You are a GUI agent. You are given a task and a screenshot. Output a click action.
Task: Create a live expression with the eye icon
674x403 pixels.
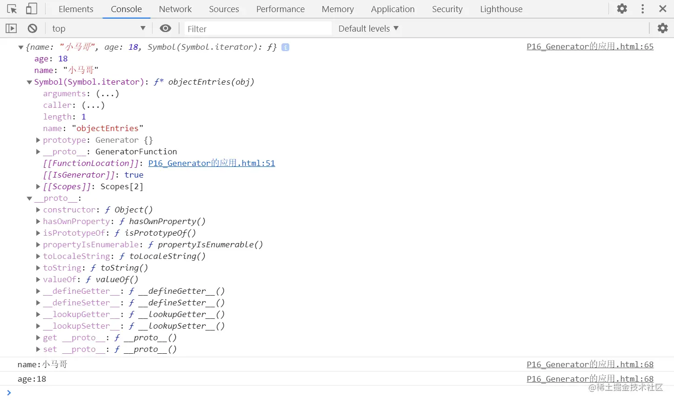pyautogui.click(x=165, y=28)
